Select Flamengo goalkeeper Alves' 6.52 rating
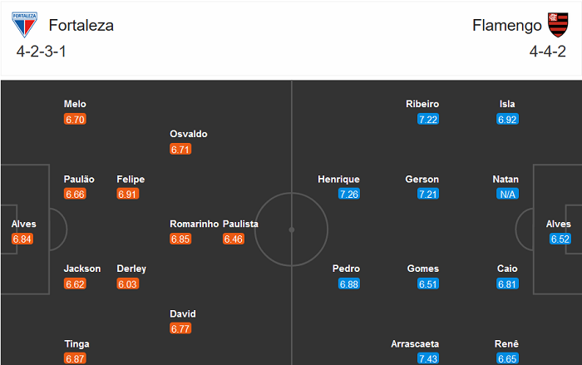The image size is (582, 365). 560,239
